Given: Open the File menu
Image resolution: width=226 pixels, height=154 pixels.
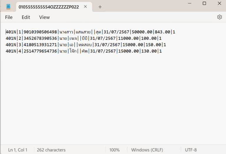Looking at the screenshot, I should [9, 17].
